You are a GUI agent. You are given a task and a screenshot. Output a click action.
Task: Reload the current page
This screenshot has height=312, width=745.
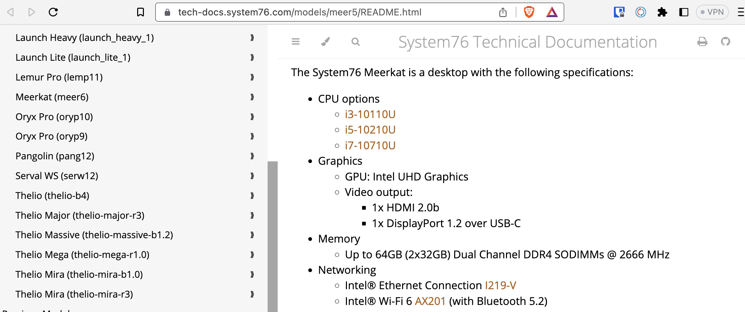pyautogui.click(x=53, y=12)
